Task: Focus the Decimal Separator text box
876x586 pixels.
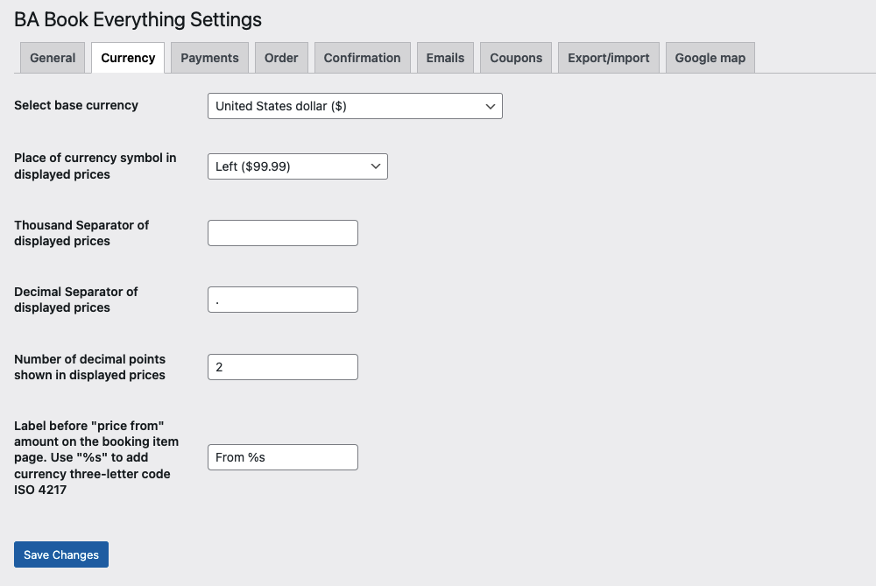Action: point(282,300)
